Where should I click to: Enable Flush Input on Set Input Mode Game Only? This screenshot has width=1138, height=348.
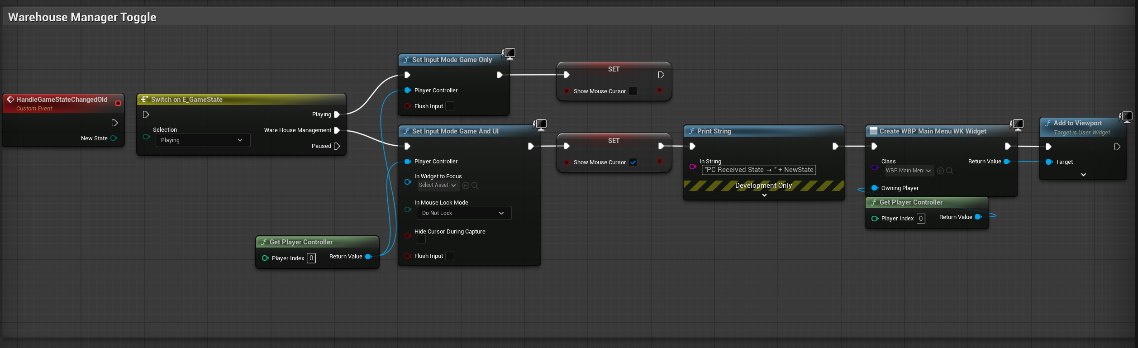pos(450,106)
